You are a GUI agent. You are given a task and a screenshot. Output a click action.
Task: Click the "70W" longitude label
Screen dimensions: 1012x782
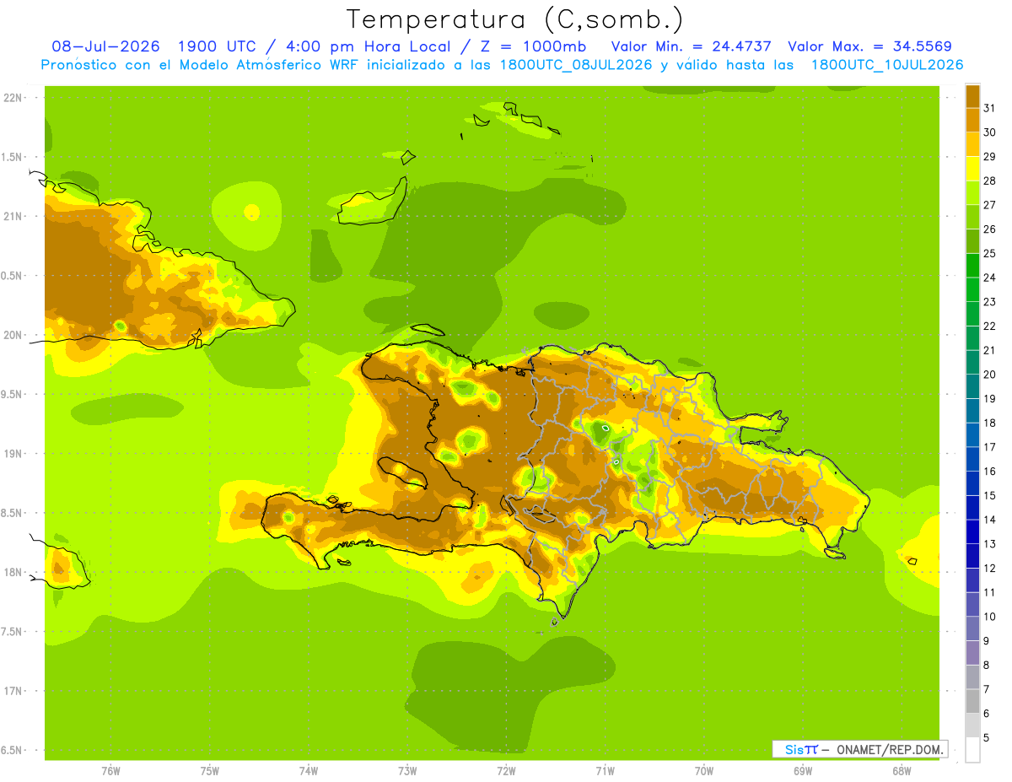704,770
